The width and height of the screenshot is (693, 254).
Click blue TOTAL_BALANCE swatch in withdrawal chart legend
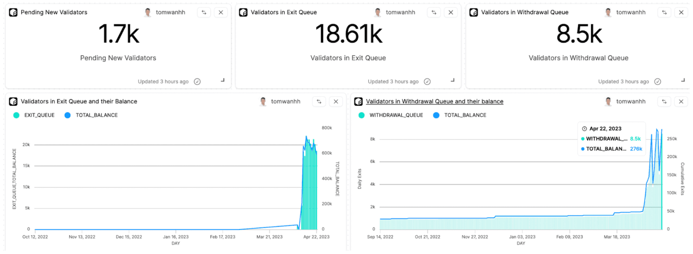coord(436,115)
